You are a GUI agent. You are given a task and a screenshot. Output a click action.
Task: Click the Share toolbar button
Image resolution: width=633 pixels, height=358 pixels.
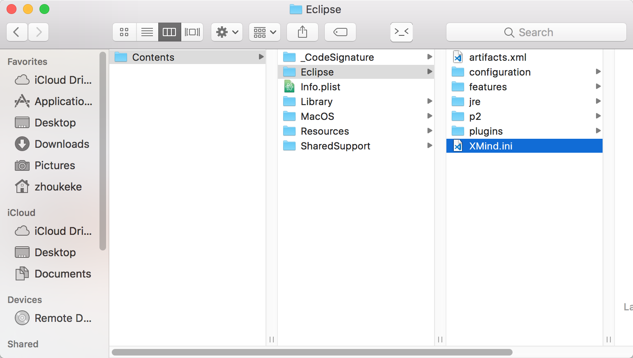tap(303, 32)
